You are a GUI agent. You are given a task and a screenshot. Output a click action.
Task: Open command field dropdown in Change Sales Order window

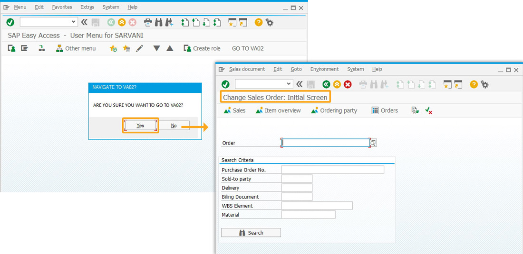coord(289,84)
